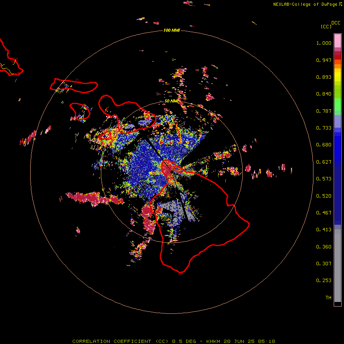Click the 0.680 scale value
Viewport: 344px width, 344px height.
[324, 145]
